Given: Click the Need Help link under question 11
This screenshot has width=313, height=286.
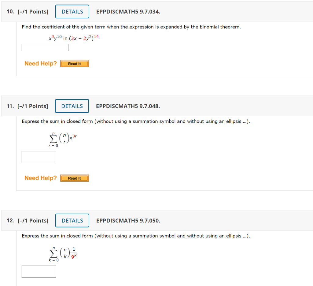Looking at the screenshot, I should tap(40, 178).
